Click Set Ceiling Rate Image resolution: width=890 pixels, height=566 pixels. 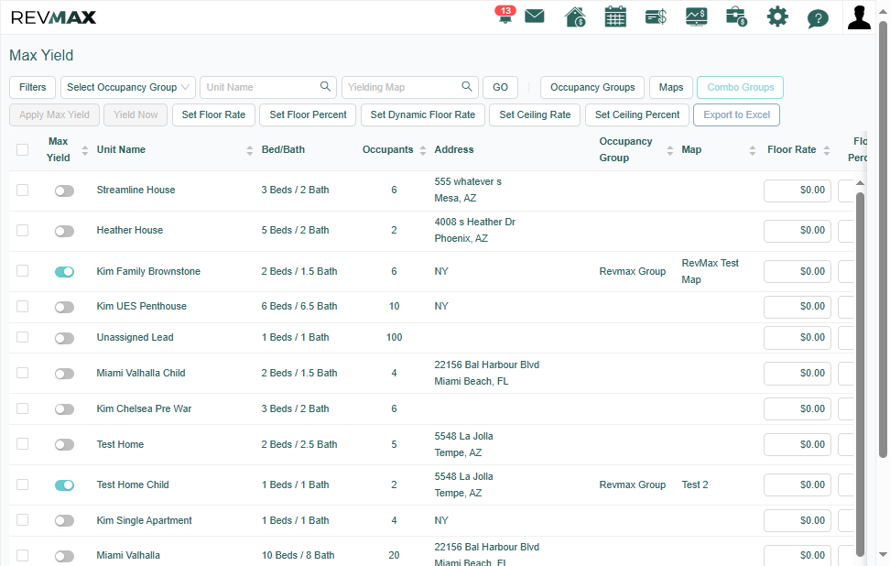pyautogui.click(x=535, y=114)
